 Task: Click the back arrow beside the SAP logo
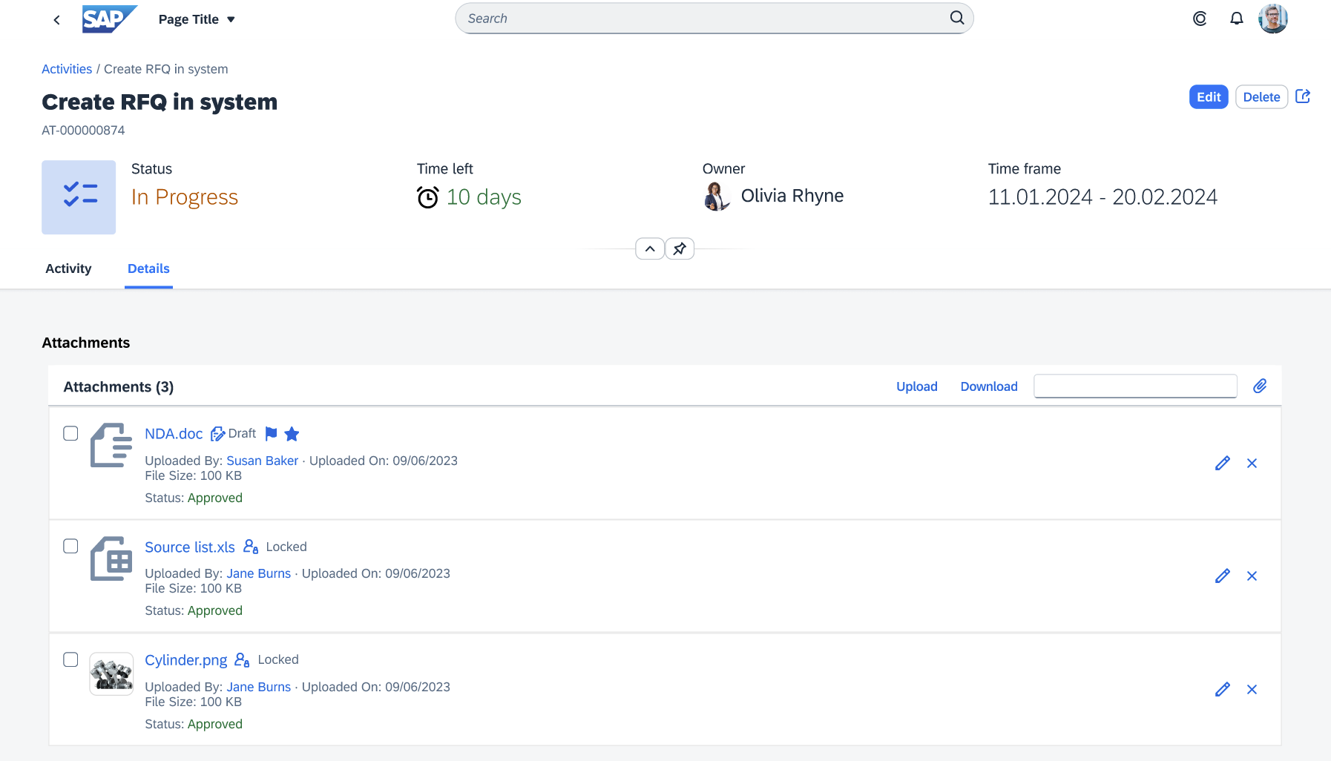point(56,19)
